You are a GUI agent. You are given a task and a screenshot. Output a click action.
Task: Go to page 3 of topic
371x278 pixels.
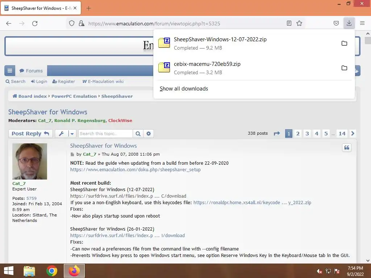point(307,134)
